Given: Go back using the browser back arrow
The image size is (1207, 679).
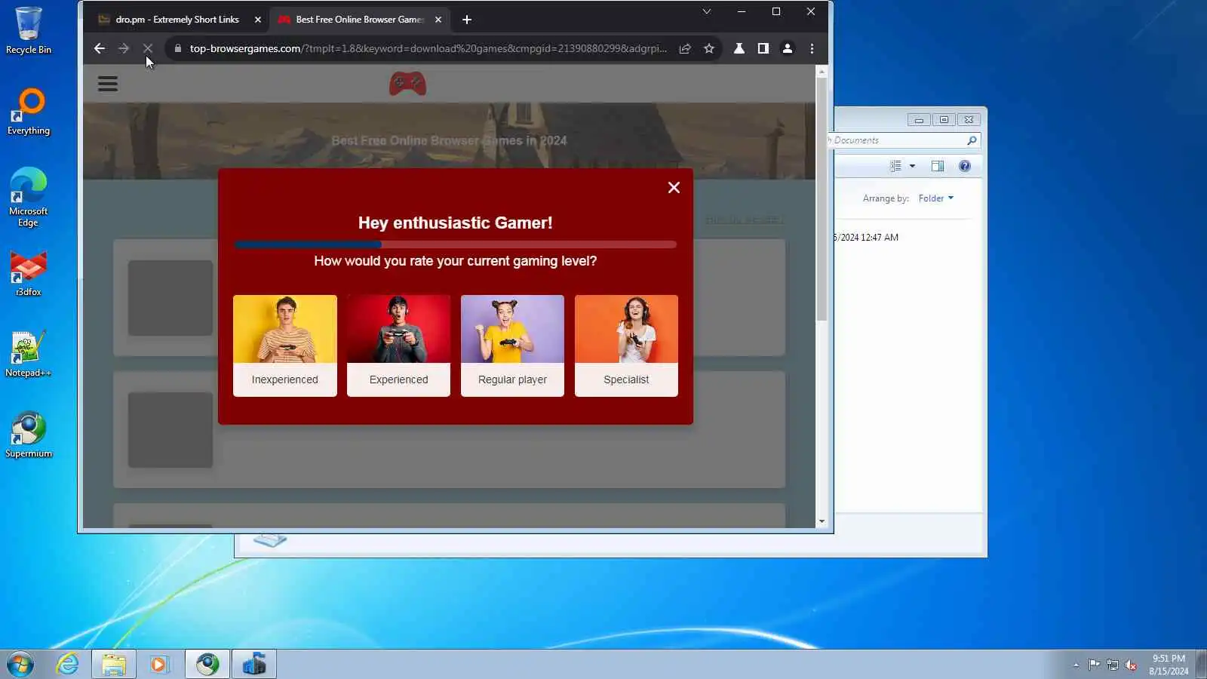Looking at the screenshot, I should pos(100,48).
